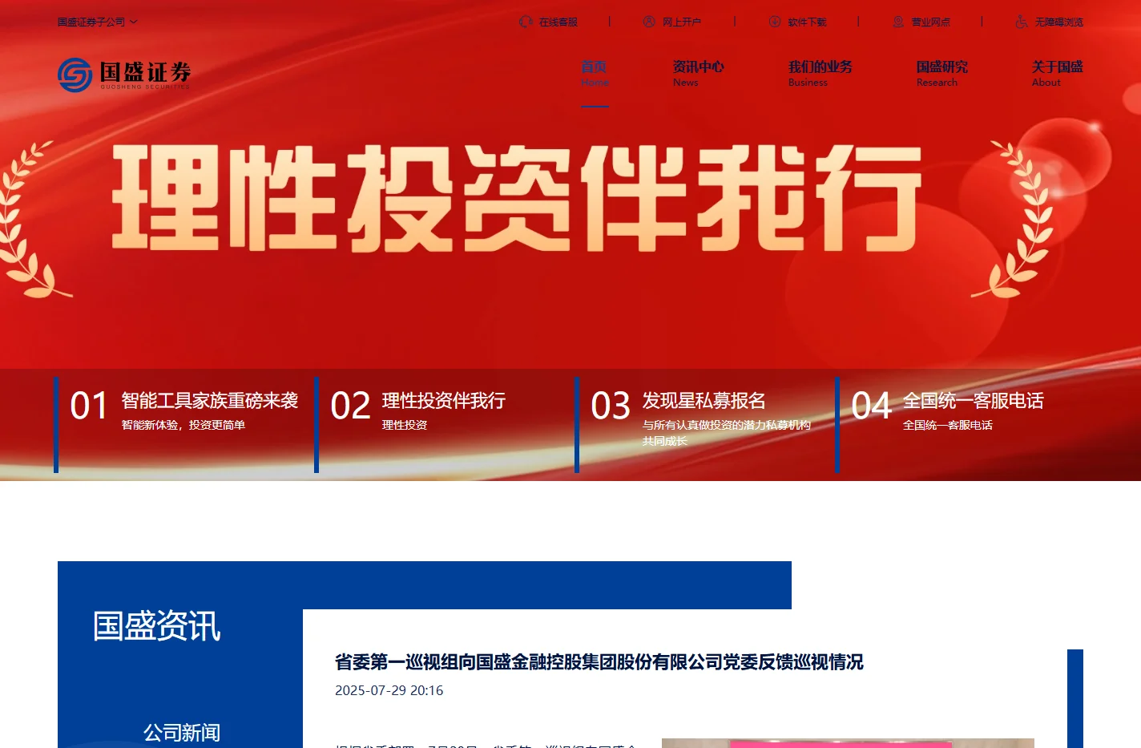Click the software download arrow icon

click(x=775, y=22)
